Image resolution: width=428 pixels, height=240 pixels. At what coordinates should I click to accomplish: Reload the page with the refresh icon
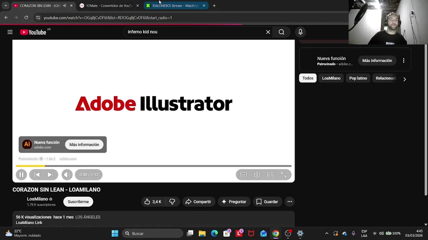coord(26,18)
